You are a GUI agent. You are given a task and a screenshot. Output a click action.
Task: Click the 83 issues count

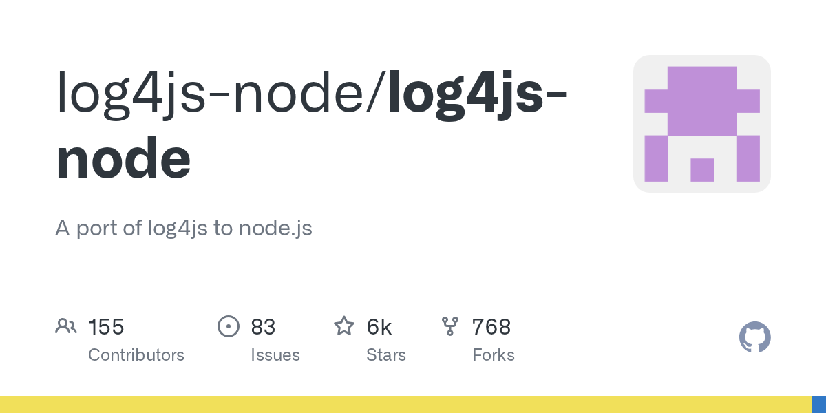click(x=263, y=327)
